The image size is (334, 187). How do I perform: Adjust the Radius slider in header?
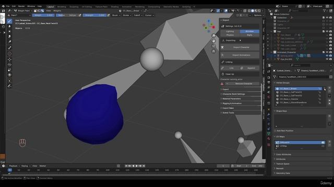(x=67, y=15)
